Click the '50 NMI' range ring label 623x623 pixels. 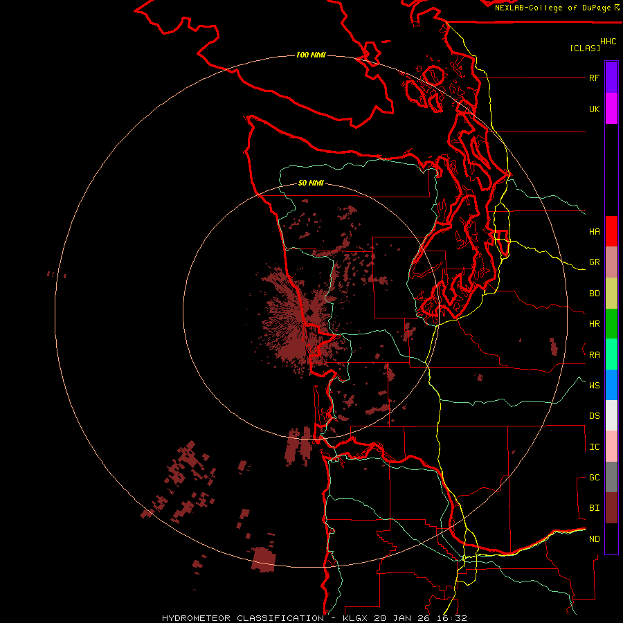pos(311,183)
